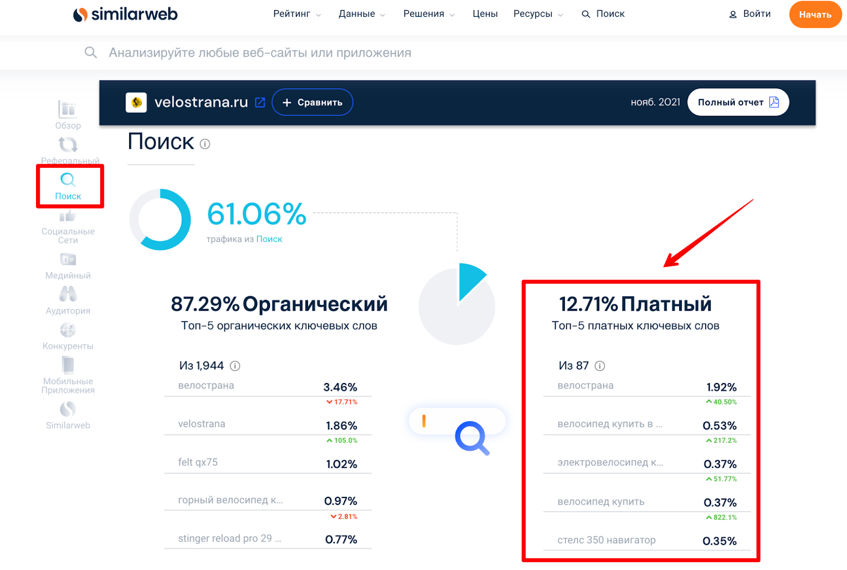Open the Медийный sidebar section

tap(68, 266)
